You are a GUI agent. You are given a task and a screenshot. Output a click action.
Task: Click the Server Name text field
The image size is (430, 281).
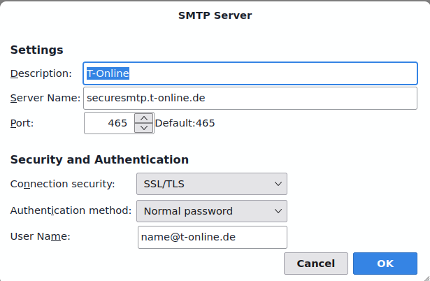(x=250, y=98)
